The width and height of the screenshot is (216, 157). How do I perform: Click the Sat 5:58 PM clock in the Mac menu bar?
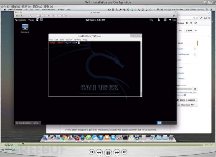(177, 9)
